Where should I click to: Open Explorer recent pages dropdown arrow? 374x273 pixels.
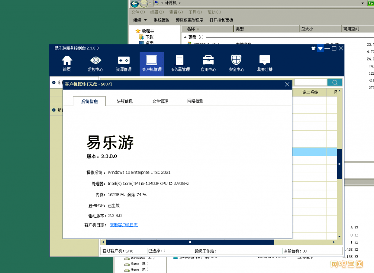tap(150, 4)
